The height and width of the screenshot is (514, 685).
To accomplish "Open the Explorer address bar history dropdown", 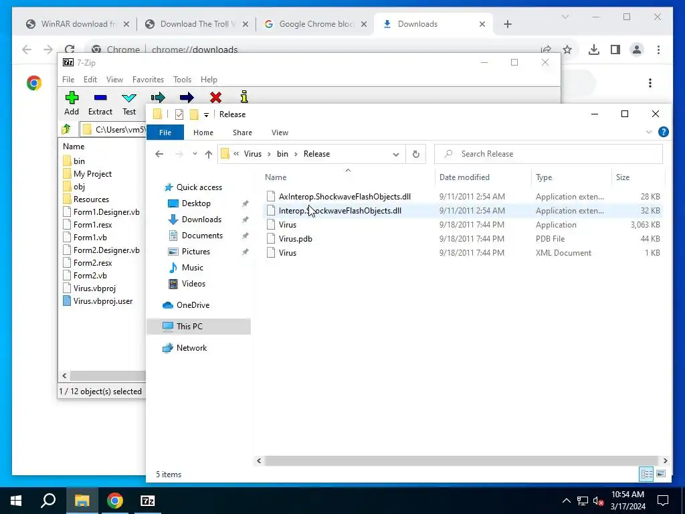I will tap(396, 155).
